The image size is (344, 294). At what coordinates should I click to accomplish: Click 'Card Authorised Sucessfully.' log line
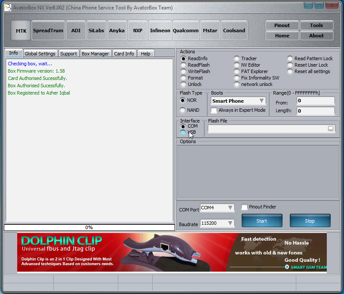coord(37,78)
